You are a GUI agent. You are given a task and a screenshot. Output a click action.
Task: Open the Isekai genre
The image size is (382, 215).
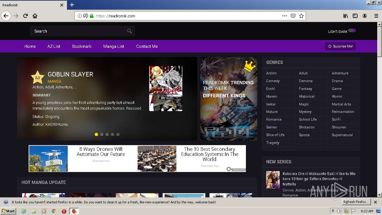(271, 104)
